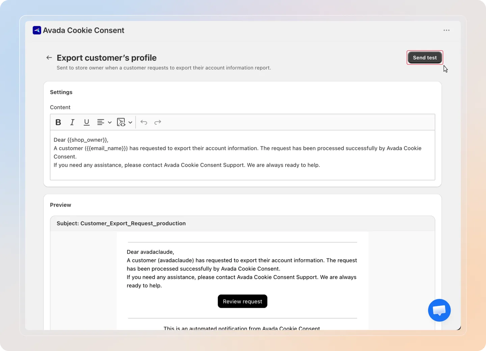Viewport: 486px width, 351px height.
Task: Click the Settings section title
Action: click(61, 92)
